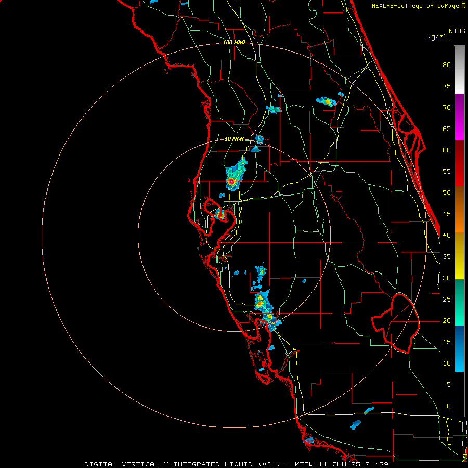Click the DIGITAL VERTICALLY INTEGRATED LIQUID (VIL) caption

[183, 464]
